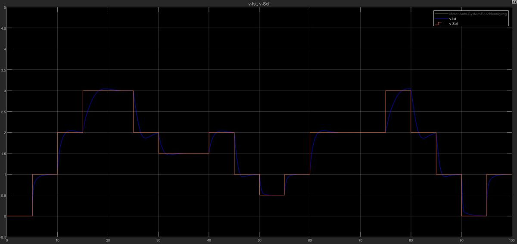517x244 pixels.
Task: Click the y-axis tick label -0.5
Action: point(3,237)
